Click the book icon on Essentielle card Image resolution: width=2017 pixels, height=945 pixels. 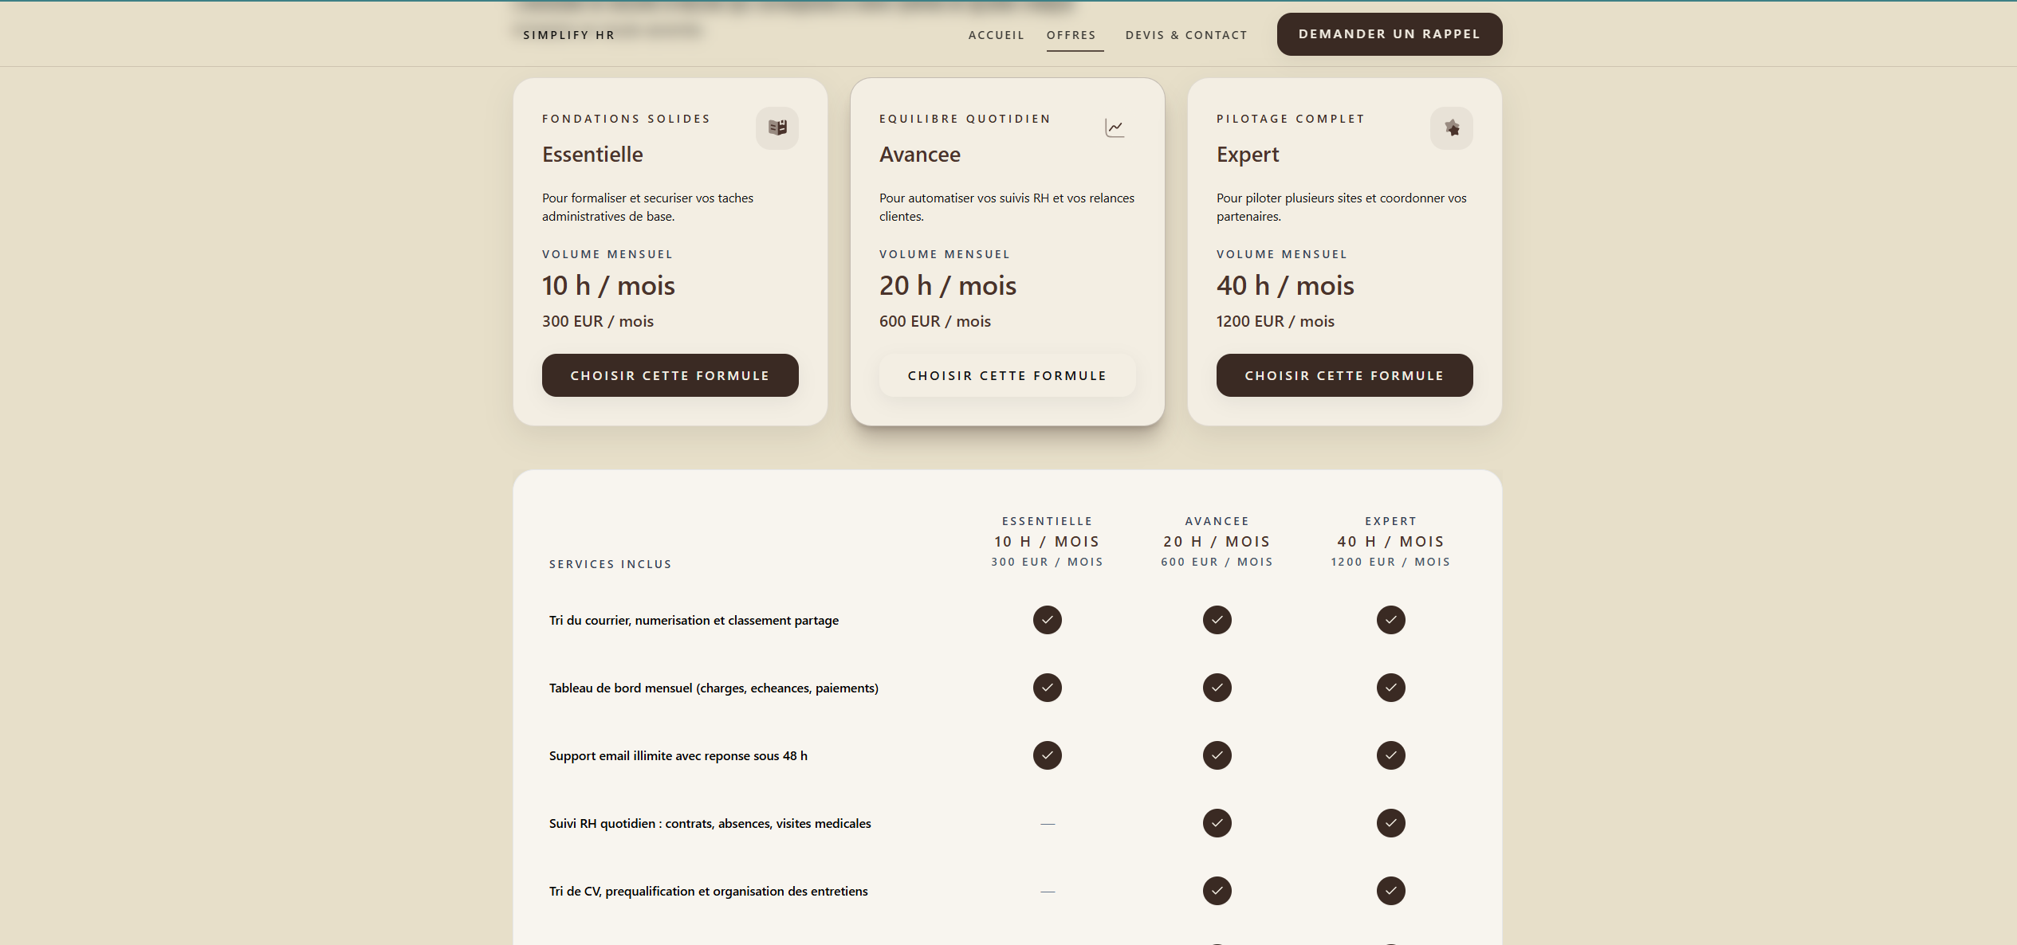pyautogui.click(x=777, y=127)
